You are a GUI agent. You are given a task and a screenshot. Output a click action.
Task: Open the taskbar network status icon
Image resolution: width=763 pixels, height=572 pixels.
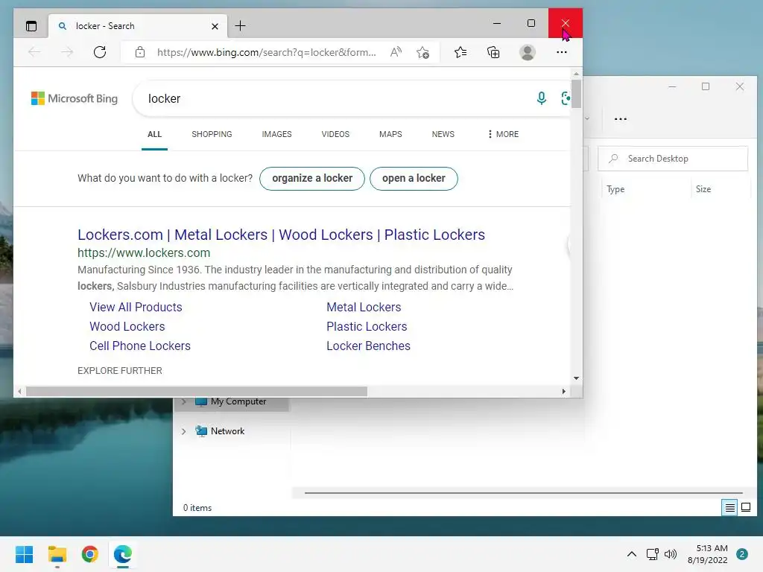[652, 554]
